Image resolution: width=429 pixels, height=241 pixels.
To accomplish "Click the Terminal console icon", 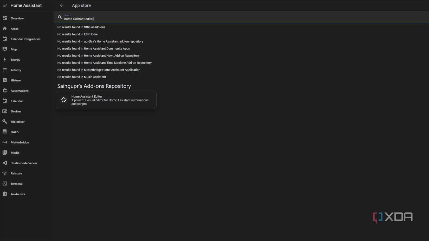I will click(x=5, y=184).
